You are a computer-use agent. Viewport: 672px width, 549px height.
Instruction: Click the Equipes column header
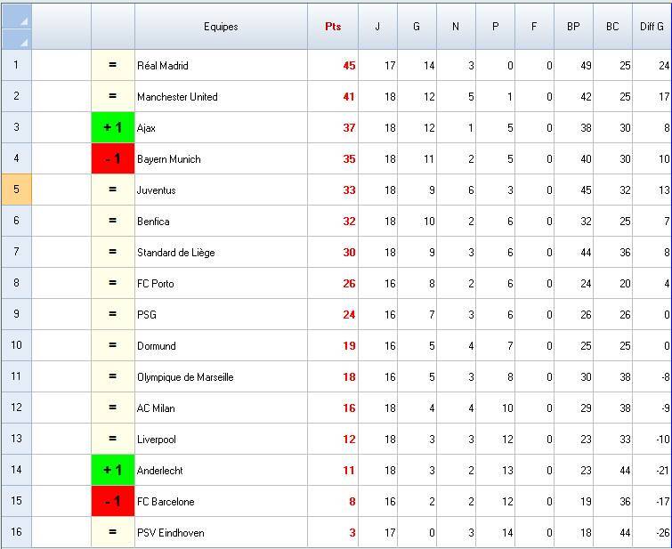click(221, 27)
